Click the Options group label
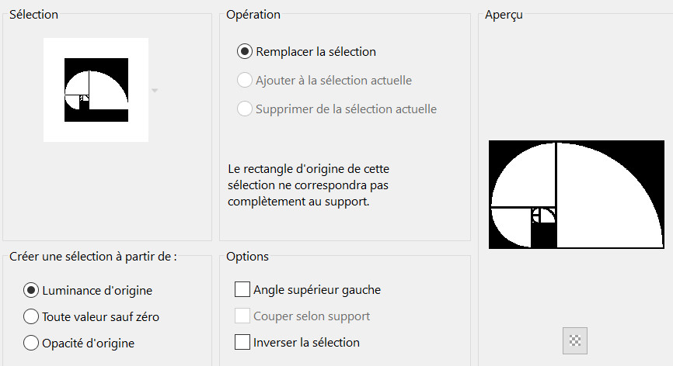 tap(247, 256)
